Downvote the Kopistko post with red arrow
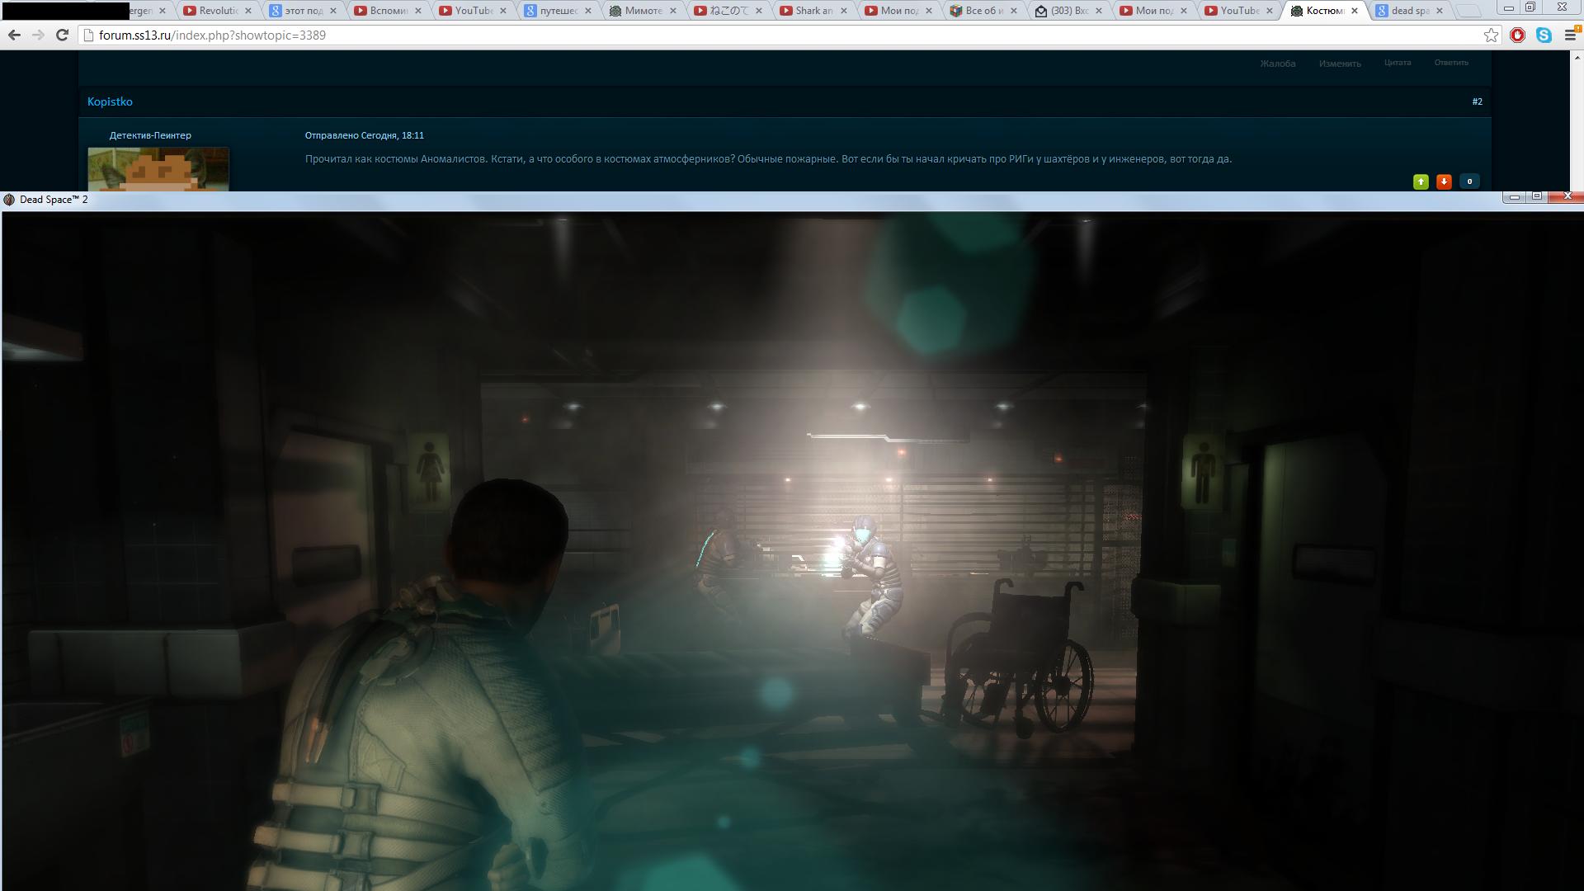 pyautogui.click(x=1444, y=181)
